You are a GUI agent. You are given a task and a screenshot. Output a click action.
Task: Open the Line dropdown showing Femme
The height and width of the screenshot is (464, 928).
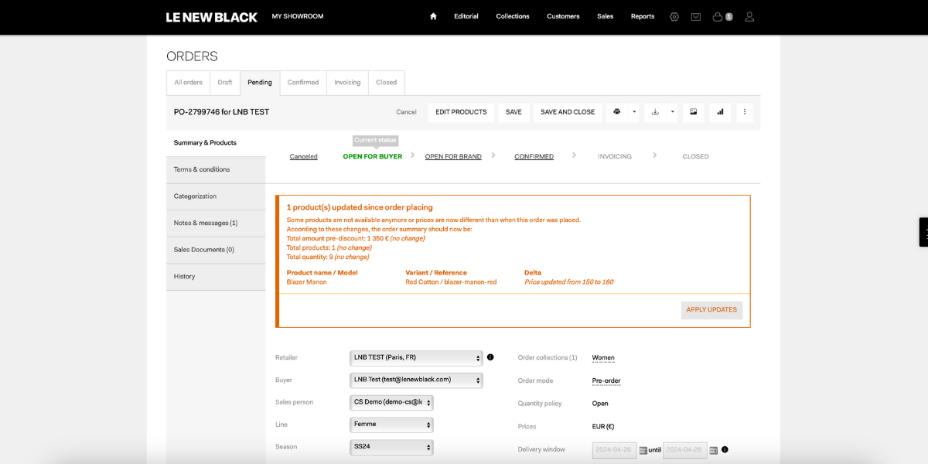tap(391, 425)
